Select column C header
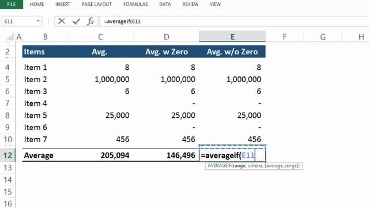369x208 pixels. (100, 37)
